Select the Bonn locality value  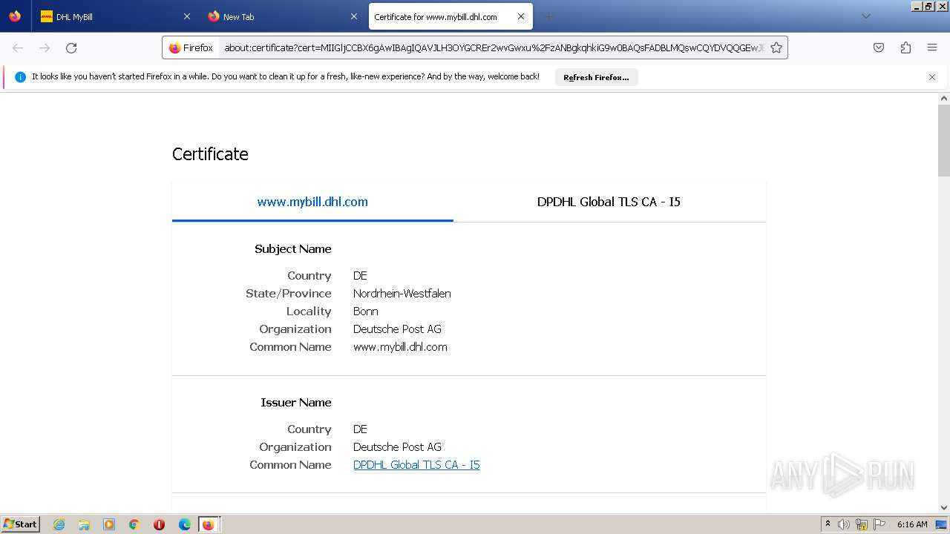click(x=366, y=311)
